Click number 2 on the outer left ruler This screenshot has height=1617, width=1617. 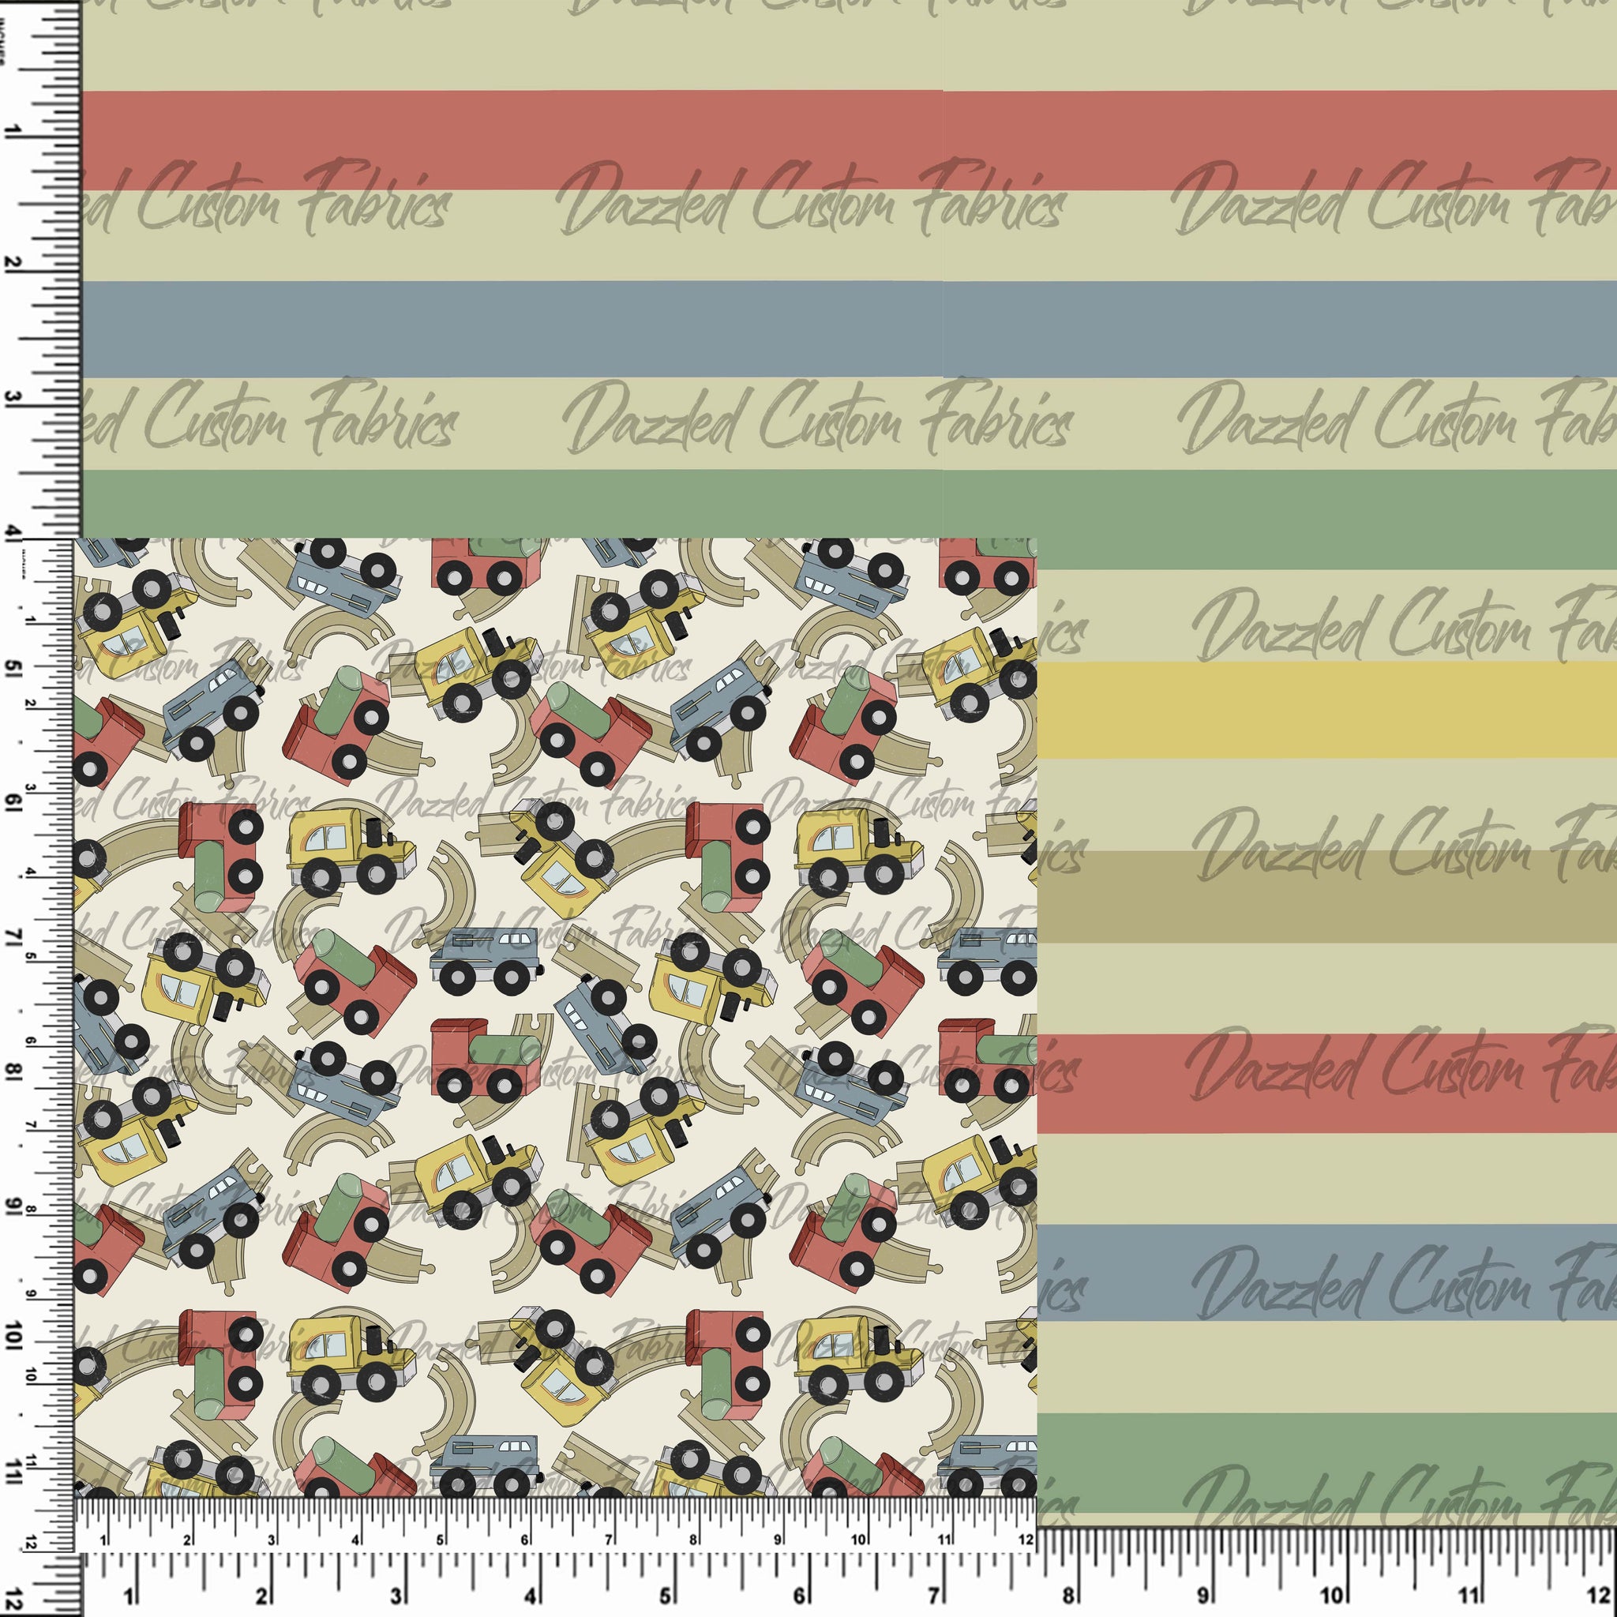[x=14, y=263]
